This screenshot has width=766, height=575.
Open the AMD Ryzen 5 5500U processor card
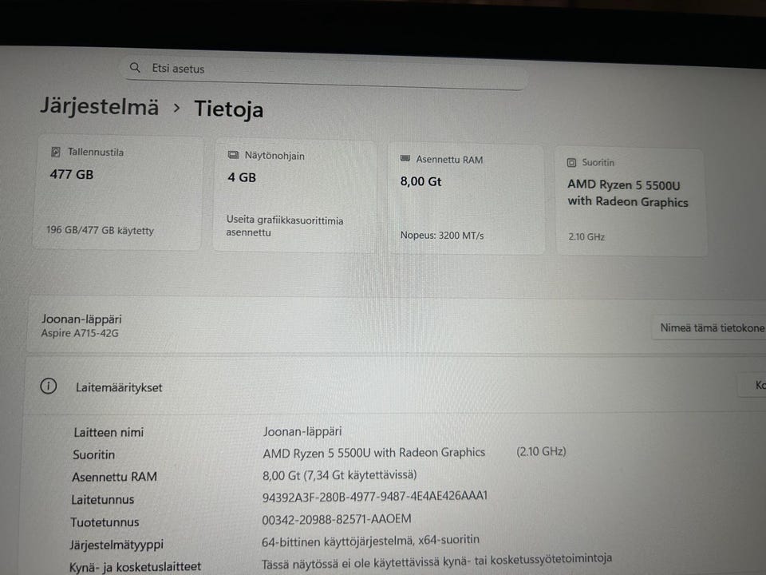pyautogui.click(x=630, y=202)
